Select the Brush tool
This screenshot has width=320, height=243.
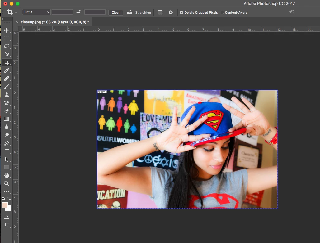[6, 87]
